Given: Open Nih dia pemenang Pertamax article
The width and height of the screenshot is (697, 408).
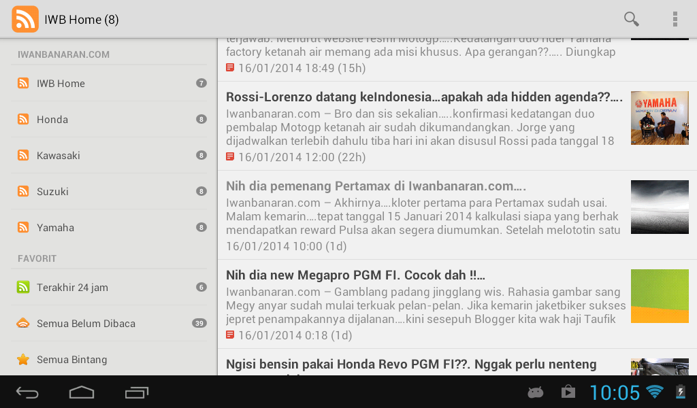Looking at the screenshot, I should coord(457,216).
